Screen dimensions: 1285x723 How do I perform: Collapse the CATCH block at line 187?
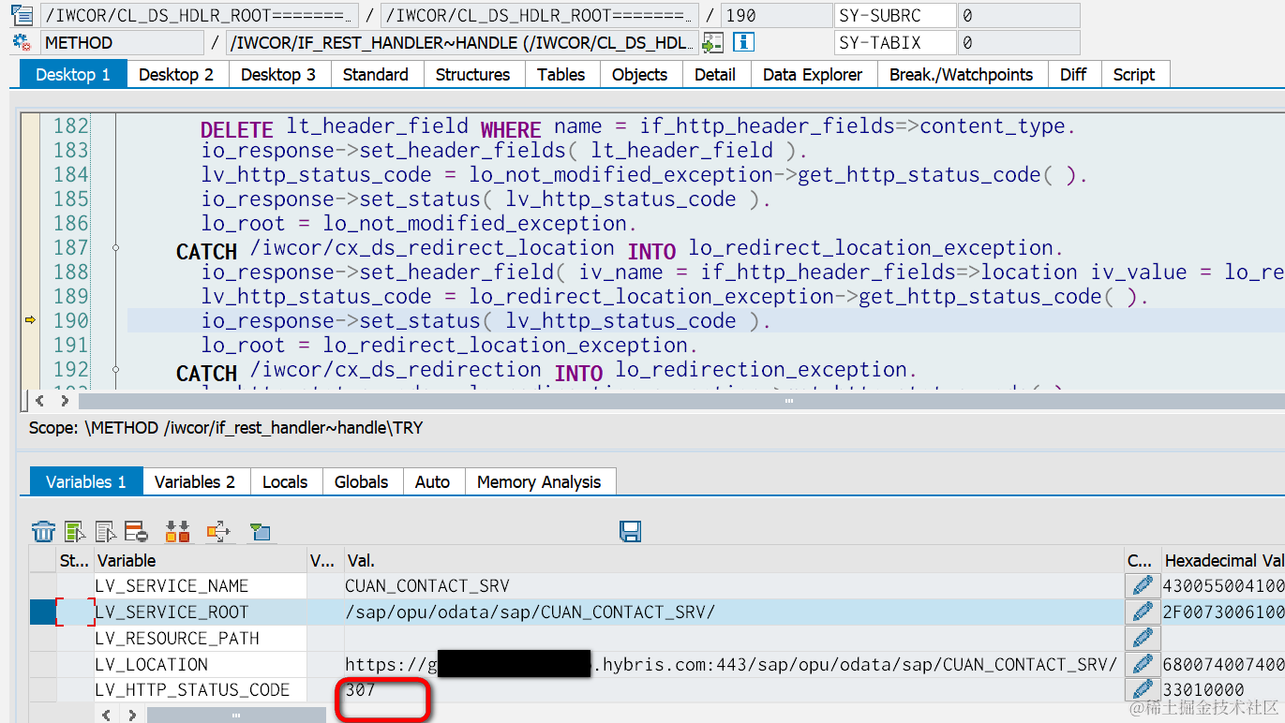click(x=115, y=247)
